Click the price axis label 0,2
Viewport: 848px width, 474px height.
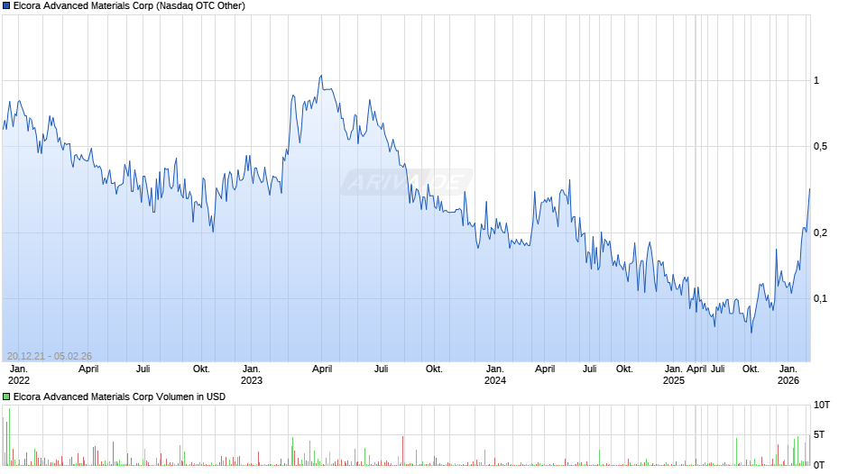coord(820,233)
